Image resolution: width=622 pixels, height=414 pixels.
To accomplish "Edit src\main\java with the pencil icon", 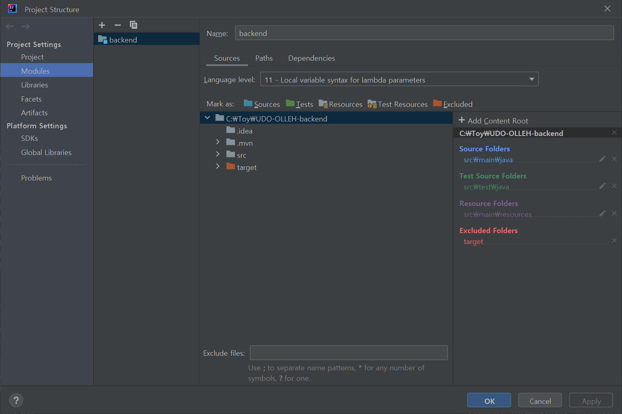I will [602, 159].
